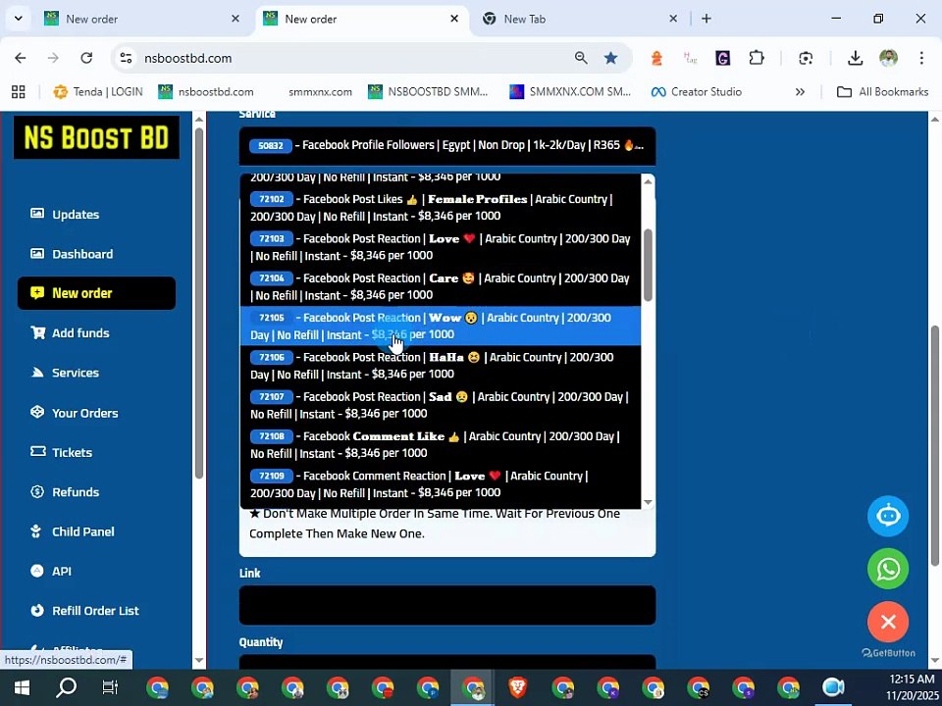Open the Tenda | LOGIN bookmark
This screenshot has width=942, height=706.
(x=98, y=92)
